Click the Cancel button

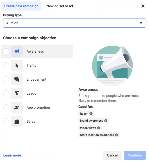112,155
